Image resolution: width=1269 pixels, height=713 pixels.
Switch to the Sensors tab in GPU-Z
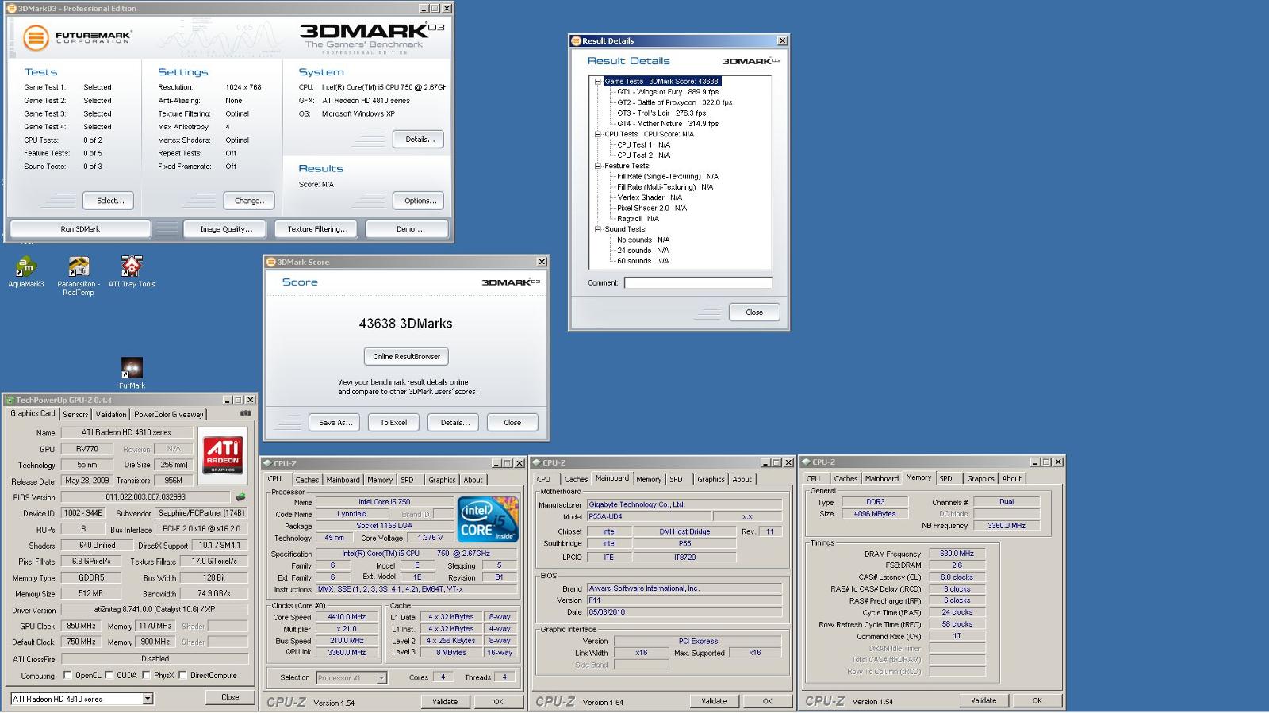[75, 414]
